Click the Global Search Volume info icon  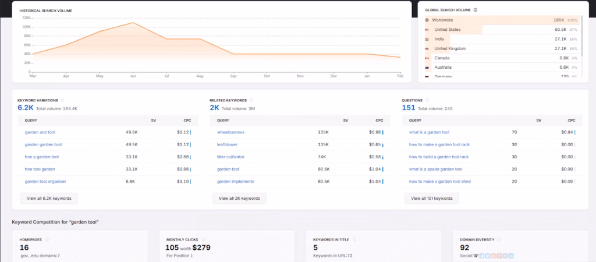click(x=476, y=10)
